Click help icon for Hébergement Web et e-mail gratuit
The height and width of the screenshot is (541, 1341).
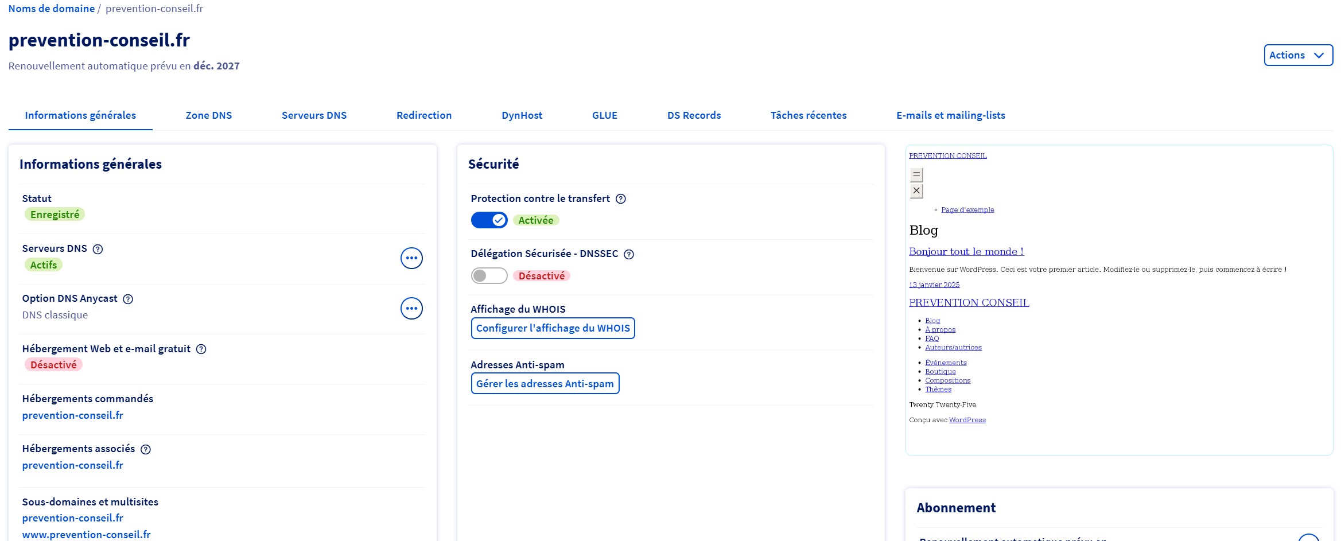tap(201, 349)
